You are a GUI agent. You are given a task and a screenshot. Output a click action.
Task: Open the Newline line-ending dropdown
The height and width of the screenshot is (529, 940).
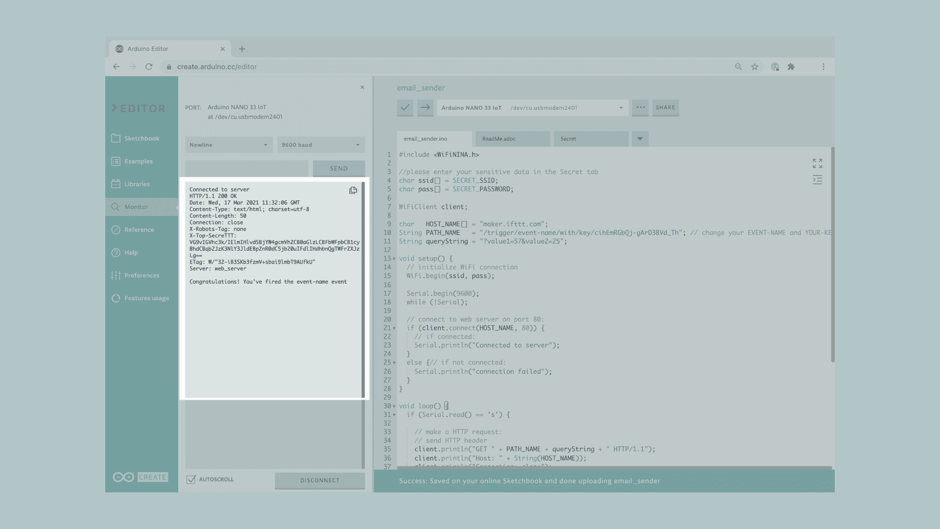[229, 145]
